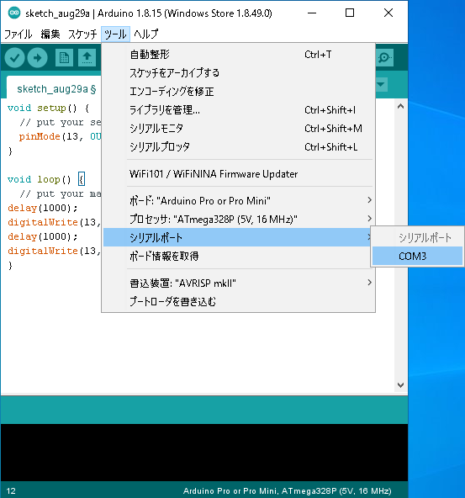Click the Open sketch icon
This screenshot has height=498, width=465.
tap(87, 58)
